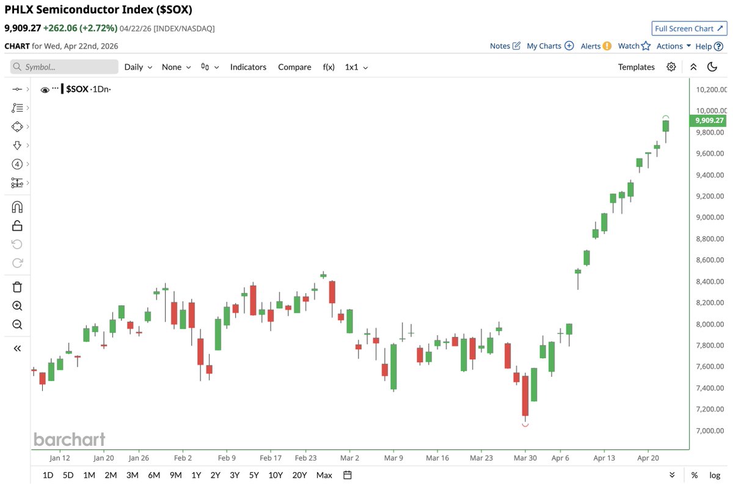Open Alerts for this symbol
This screenshot has height=488, width=733.
point(596,46)
